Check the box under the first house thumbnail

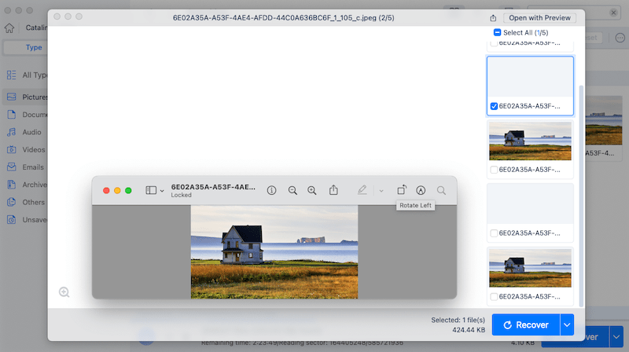pos(495,170)
